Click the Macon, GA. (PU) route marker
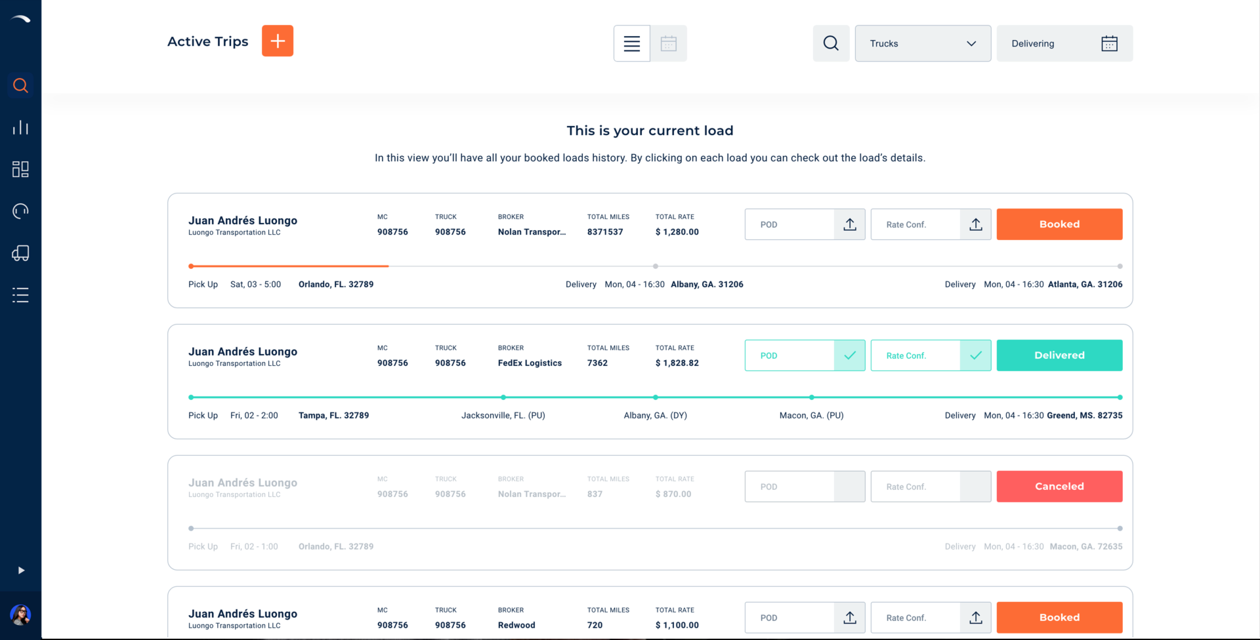Viewport: 1260px width, 640px height. pos(812,397)
